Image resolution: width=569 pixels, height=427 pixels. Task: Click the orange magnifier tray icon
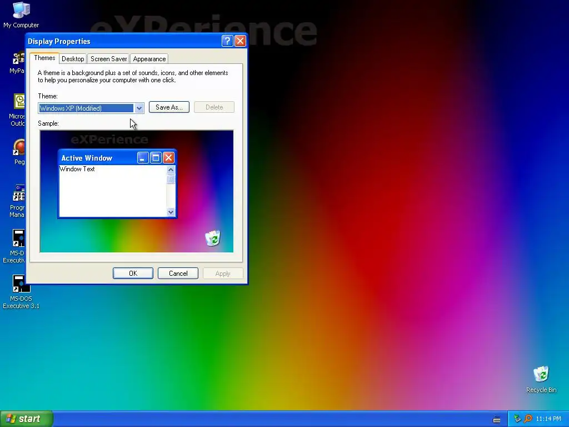click(x=528, y=419)
